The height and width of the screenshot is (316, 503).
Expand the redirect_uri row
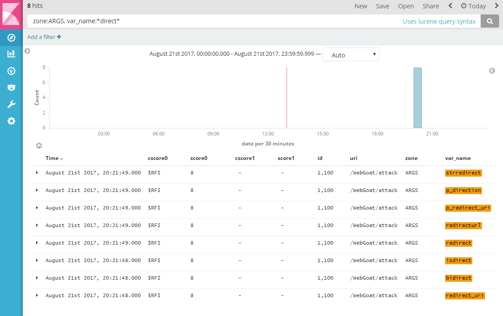click(x=37, y=295)
